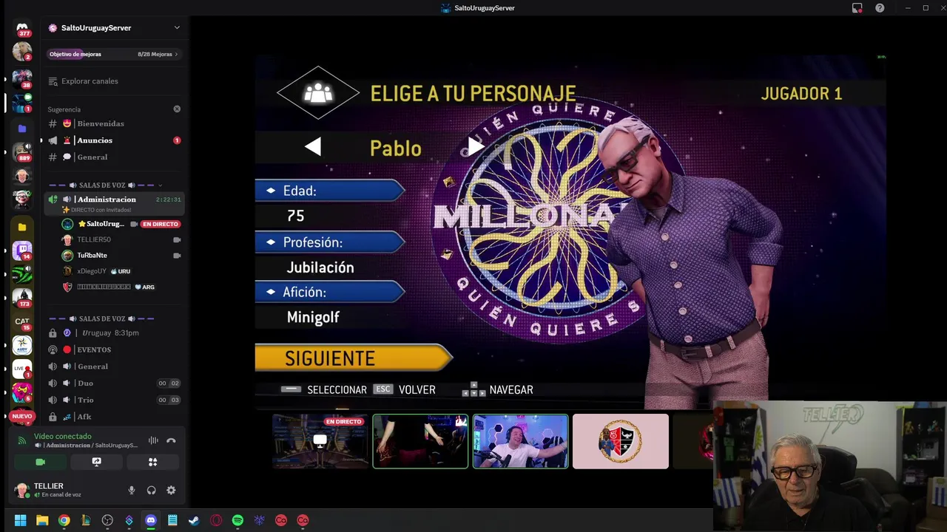This screenshot has width=947, height=532.
Task: Open the Anuncios channel
Action: [113, 140]
